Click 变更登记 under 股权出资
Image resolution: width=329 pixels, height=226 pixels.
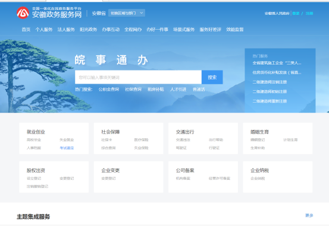click(67, 179)
